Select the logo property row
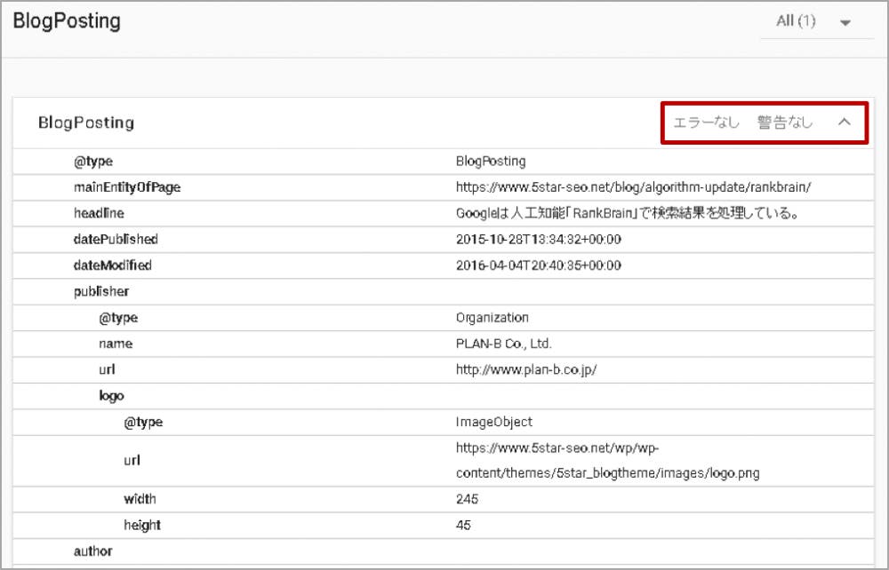The width and height of the screenshot is (889, 570). [x=111, y=396]
